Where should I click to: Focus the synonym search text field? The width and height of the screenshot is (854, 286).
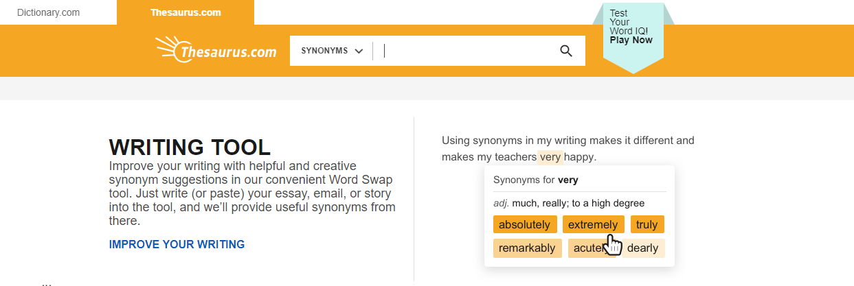tap(467, 51)
